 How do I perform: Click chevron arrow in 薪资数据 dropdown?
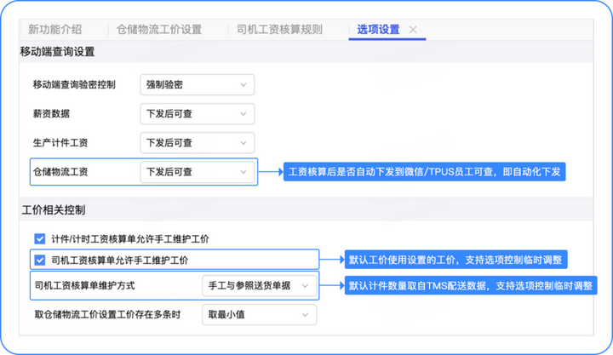click(243, 114)
